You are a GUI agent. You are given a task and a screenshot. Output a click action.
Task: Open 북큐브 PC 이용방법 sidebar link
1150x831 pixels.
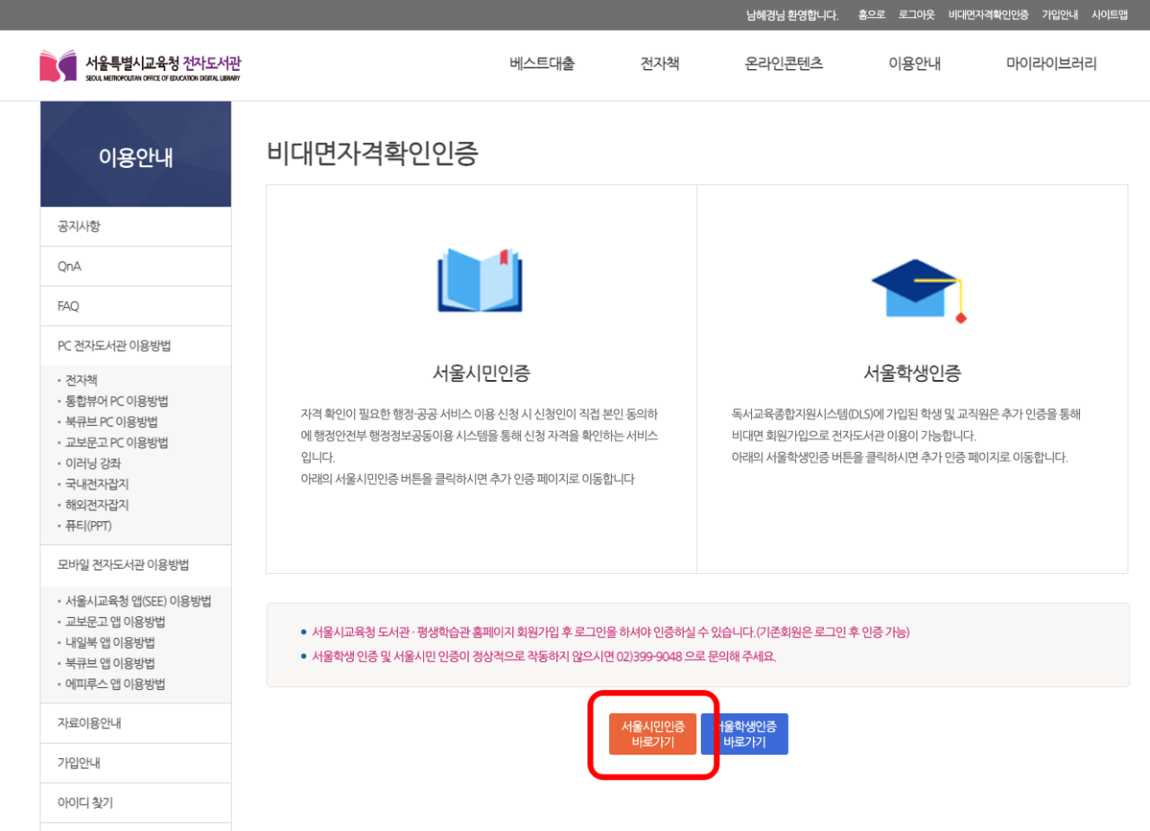click(x=111, y=421)
